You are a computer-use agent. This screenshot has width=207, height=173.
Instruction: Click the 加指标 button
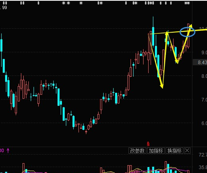pyautogui.click(x=156, y=151)
